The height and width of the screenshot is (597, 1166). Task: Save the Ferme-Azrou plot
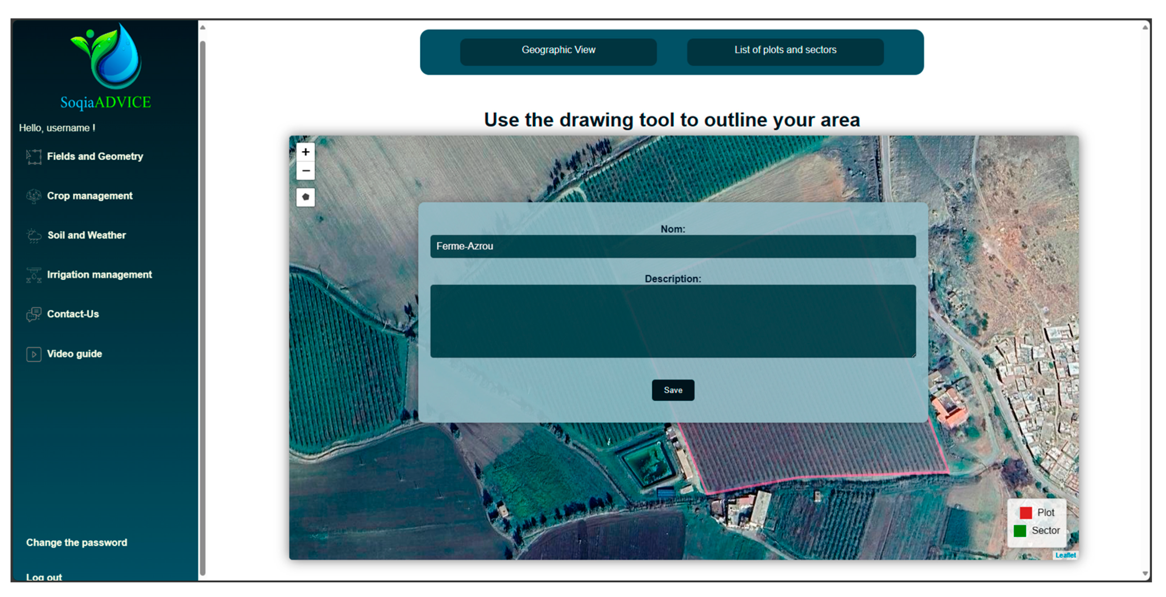pos(673,390)
